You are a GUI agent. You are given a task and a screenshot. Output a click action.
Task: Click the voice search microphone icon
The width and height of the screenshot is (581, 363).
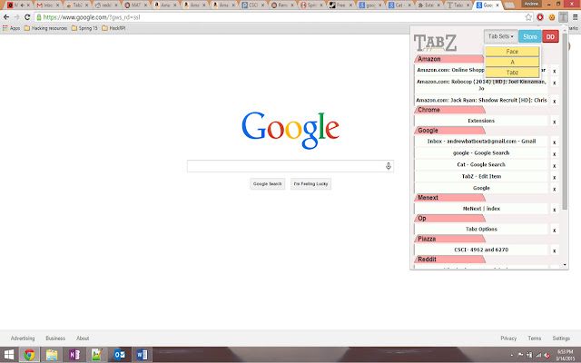389,166
